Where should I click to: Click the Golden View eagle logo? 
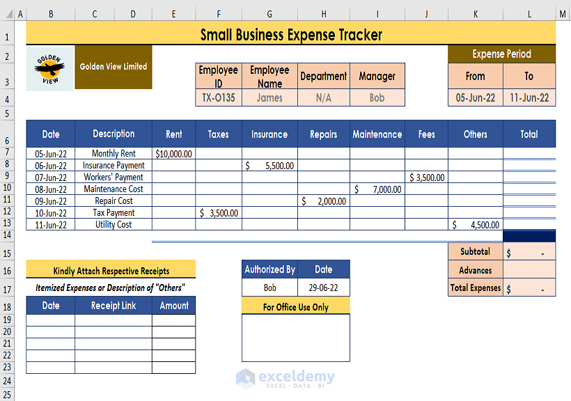point(50,68)
